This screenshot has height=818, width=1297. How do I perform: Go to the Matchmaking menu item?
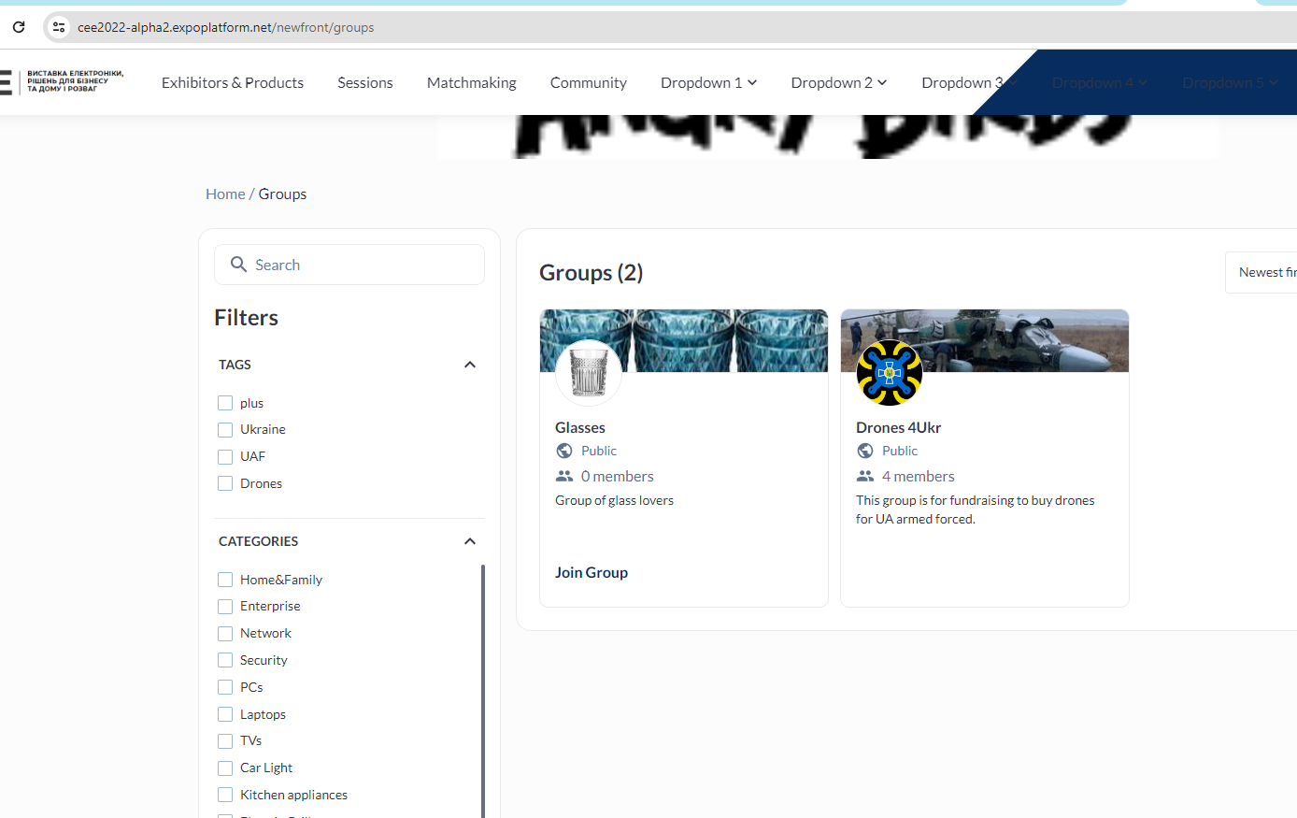click(471, 82)
